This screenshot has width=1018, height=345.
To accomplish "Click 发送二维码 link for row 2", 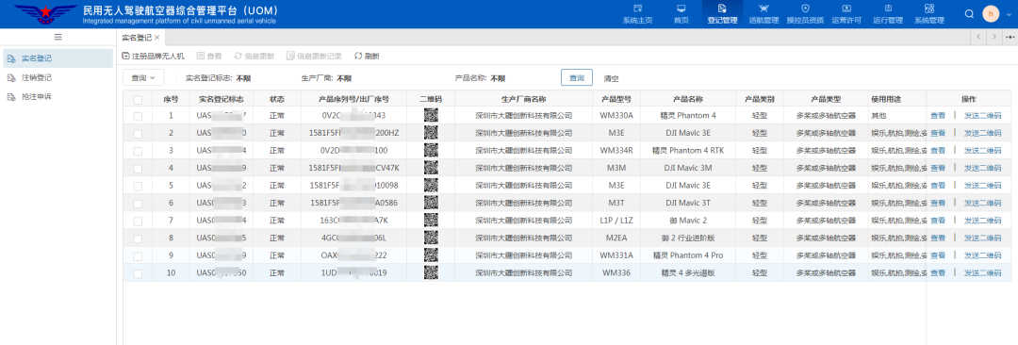I will click(x=982, y=133).
